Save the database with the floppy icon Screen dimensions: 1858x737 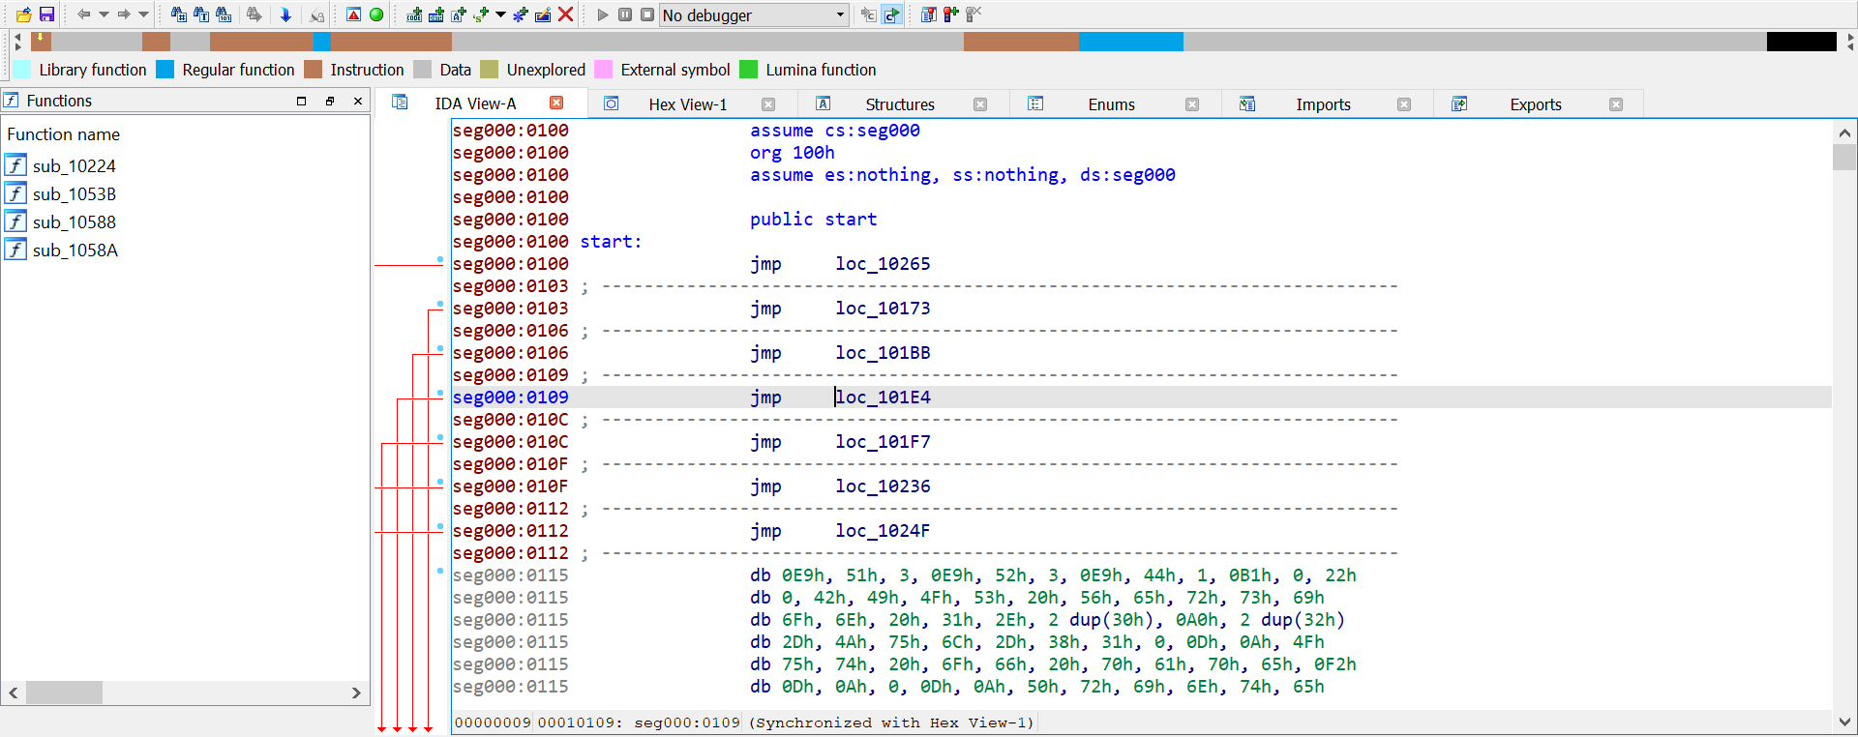45,15
